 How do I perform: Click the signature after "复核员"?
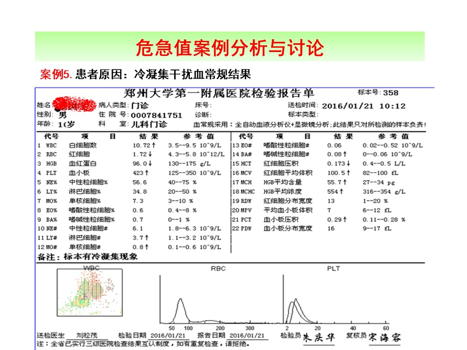[x=384, y=337]
